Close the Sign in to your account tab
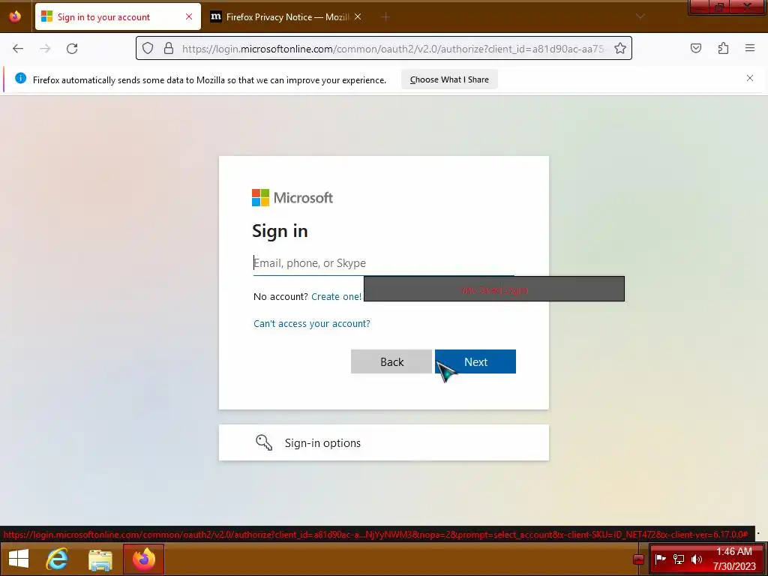Viewport: 768px width, 576px height. [x=189, y=16]
